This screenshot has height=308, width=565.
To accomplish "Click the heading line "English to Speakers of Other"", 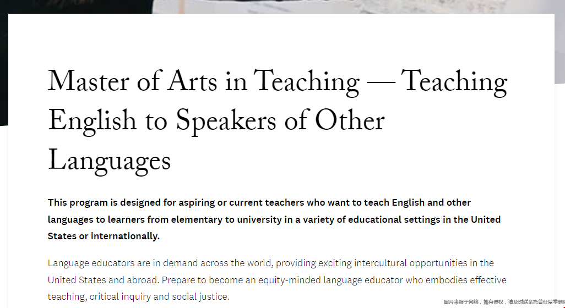I will 216,122.
